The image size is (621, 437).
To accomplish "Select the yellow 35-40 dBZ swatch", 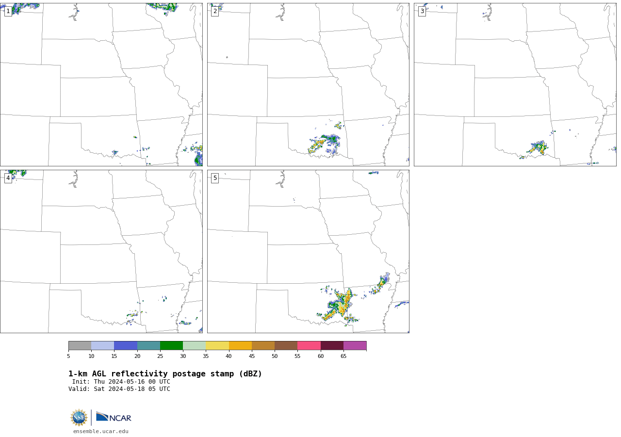I will coord(217,346).
